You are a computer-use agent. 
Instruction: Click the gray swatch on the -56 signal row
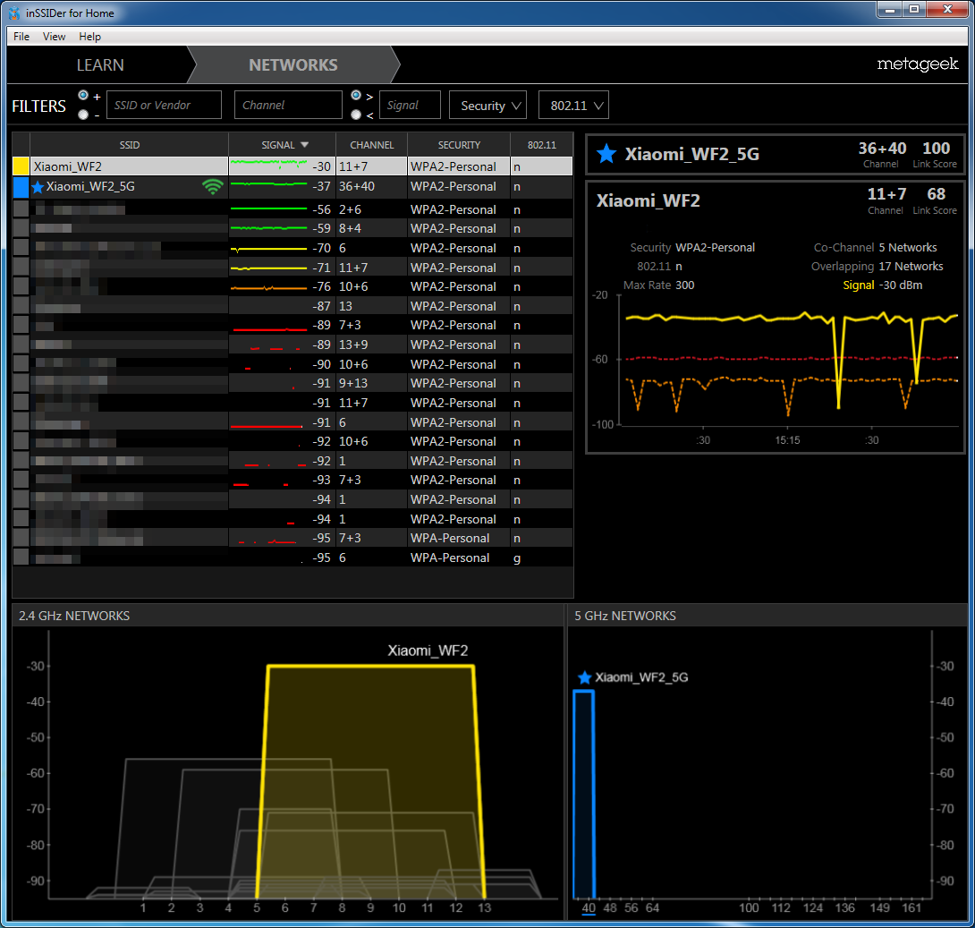pos(21,209)
